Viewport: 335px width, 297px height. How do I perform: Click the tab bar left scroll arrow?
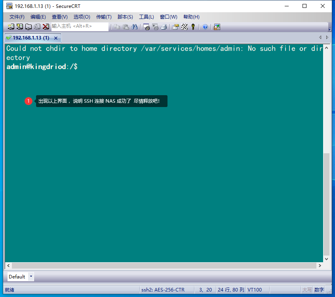pos(320,37)
